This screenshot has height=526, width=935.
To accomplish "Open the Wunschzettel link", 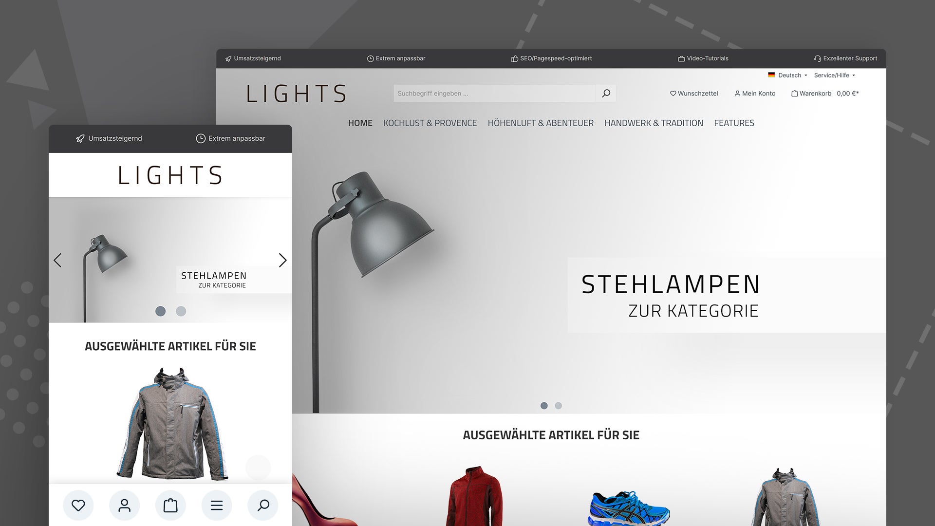I will point(694,94).
